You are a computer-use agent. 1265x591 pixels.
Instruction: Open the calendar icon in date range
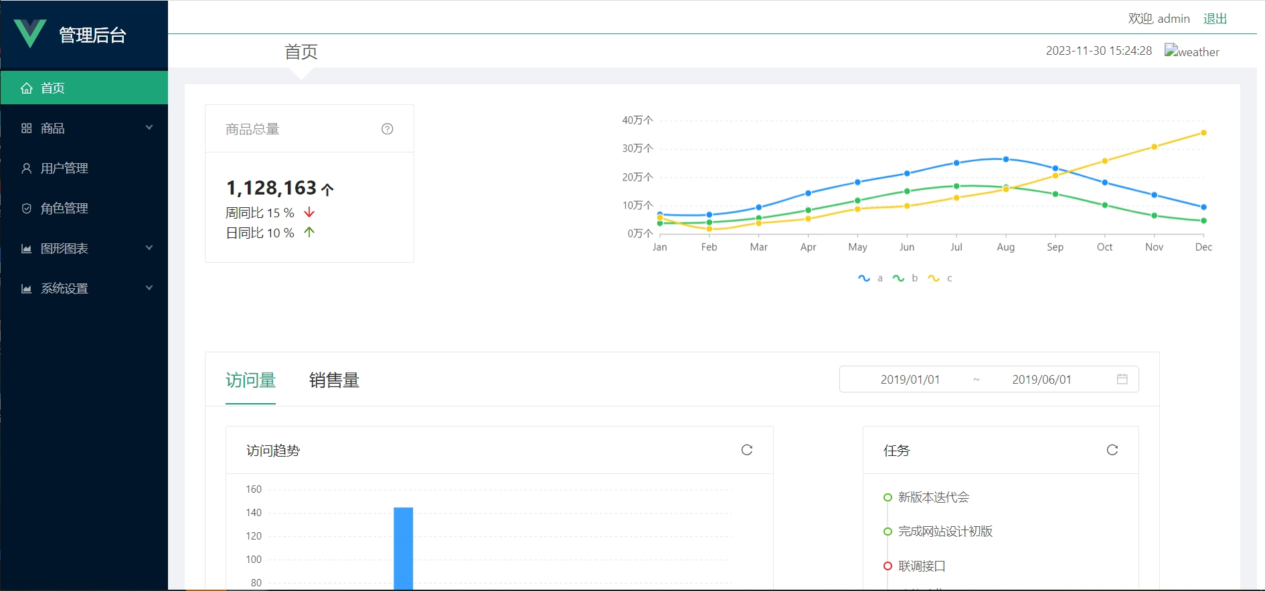pyautogui.click(x=1122, y=379)
